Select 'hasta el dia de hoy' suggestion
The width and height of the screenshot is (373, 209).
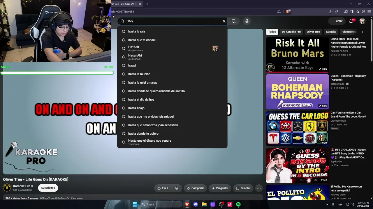(x=172, y=100)
